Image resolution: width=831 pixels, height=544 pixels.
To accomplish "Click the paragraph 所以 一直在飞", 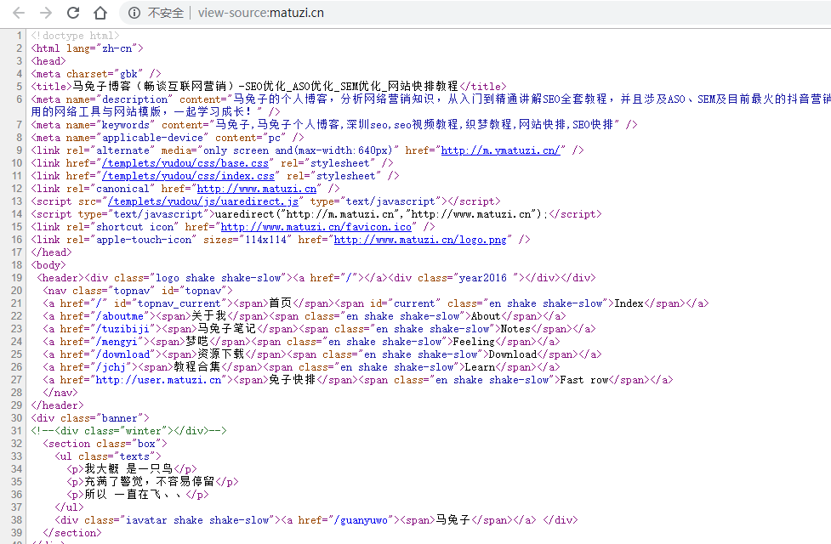I will (138, 494).
